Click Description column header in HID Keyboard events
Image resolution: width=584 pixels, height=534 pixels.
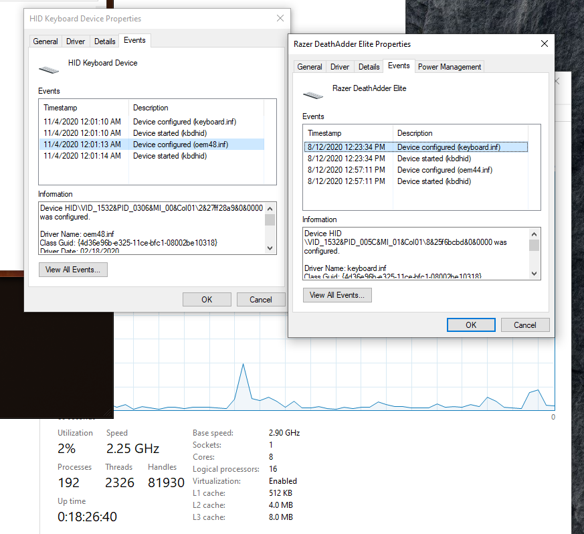(x=196, y=108)
